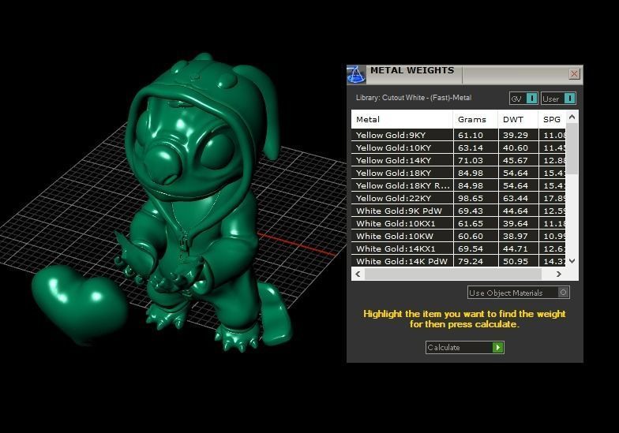Select the White Gold:14K PdW row
The width and height of the screenshot is (619, 433).
pyautogui.click(x=458, y=261)
